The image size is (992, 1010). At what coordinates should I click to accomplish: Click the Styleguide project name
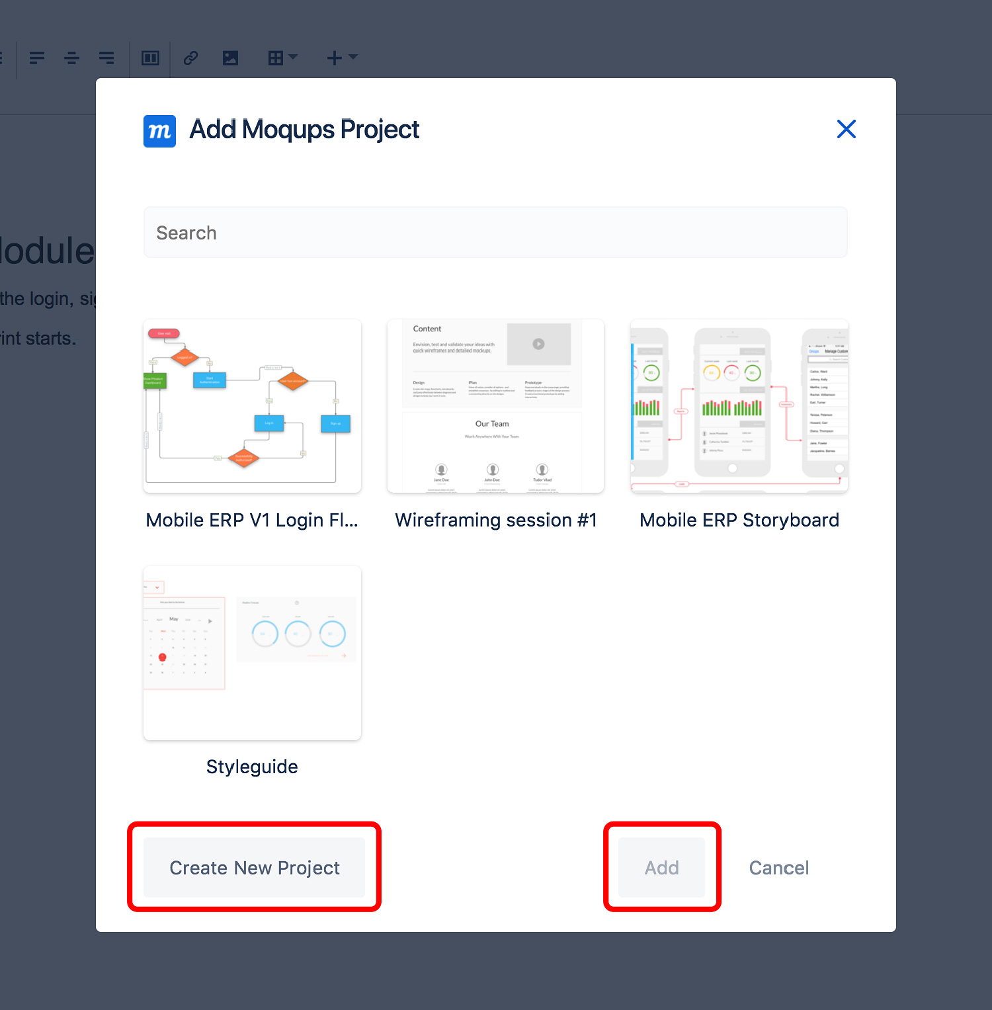pos(252,767)
